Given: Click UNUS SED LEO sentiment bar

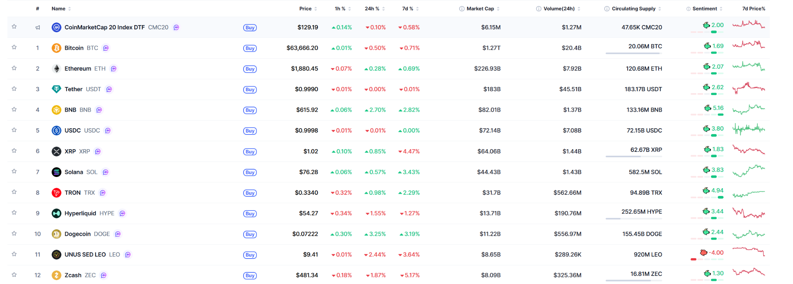Looking at the screenshot, I should tap(707, 259).
